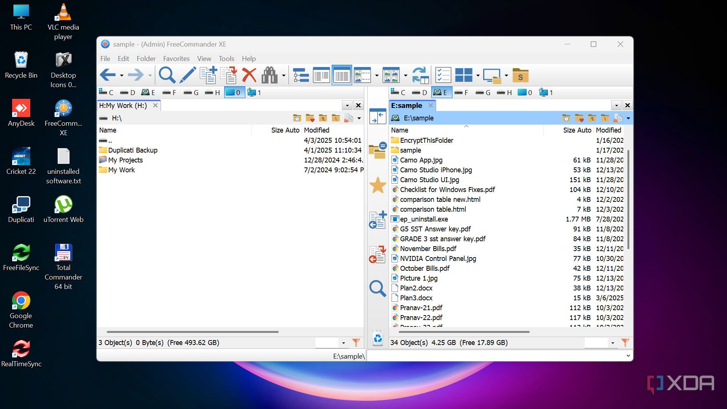The image size is (727, 409).
Task: Click the synchronize folders icon in middle bar
Action: click(378, 150)
